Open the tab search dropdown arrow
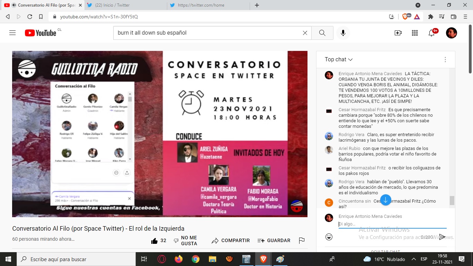The image size is (473, 266). click(x=418, y=5)
